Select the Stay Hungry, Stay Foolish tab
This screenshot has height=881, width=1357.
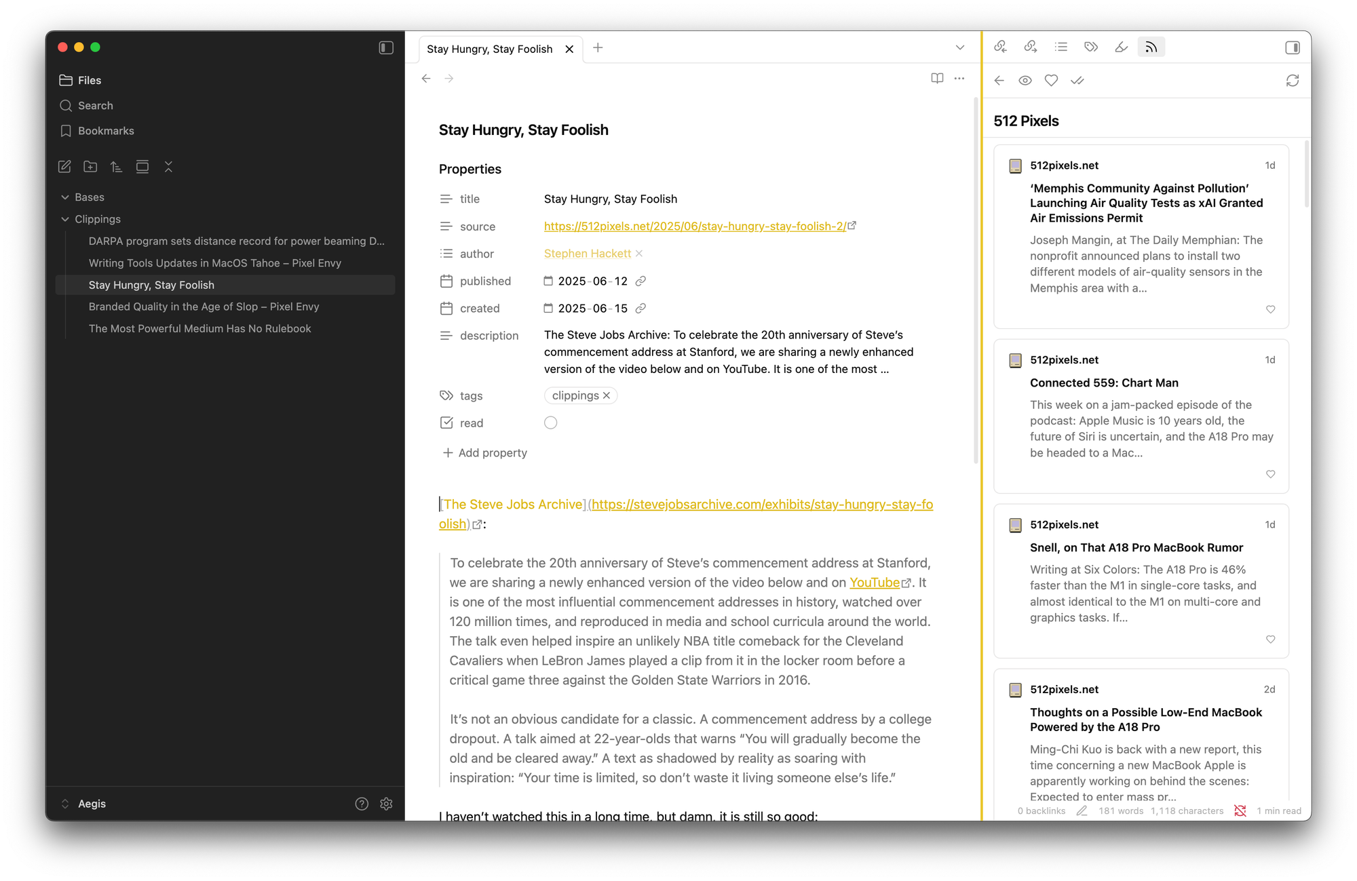coord(489,49)
